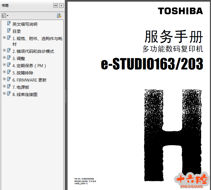Expand the 1. 规格、附件、选购件与耗材 bookmark
Screen dimensions: 211x190
pyautogui.click(x=4, y=38)
